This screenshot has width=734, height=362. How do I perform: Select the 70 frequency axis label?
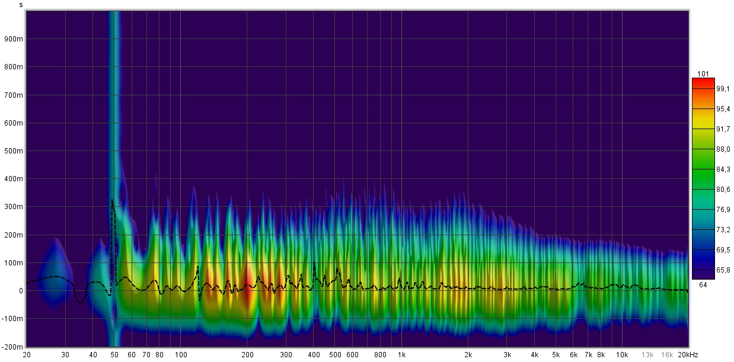[x=146, y=355]
